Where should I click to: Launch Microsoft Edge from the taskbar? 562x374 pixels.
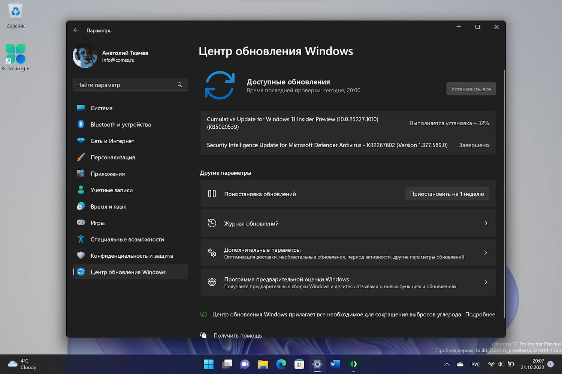click(281, 364)
